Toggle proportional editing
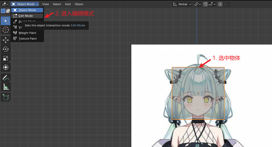272x147 pixels. [220, 4]
